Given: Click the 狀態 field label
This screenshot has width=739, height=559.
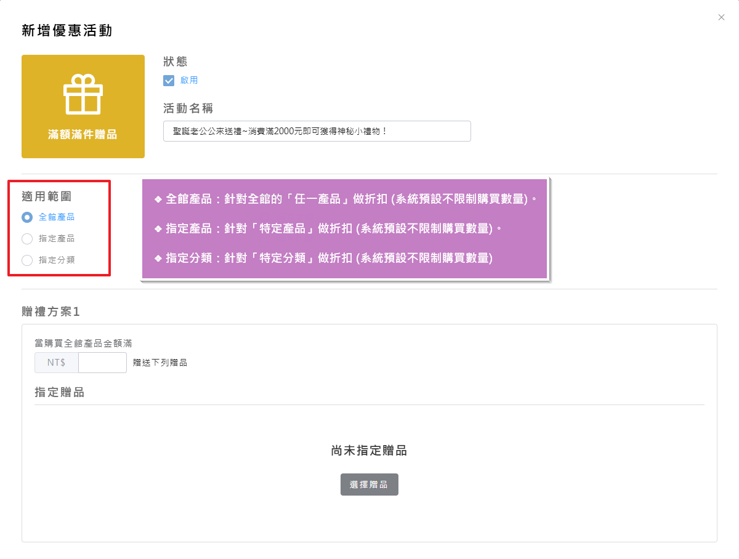Looking at the screenshot, I should pyautogui.click(x=176, y=62).
